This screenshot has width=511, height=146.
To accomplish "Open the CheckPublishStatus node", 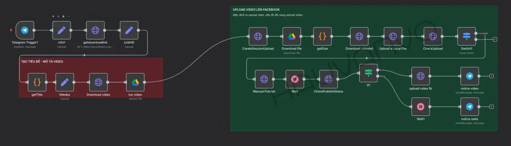I will pos(328,79).
